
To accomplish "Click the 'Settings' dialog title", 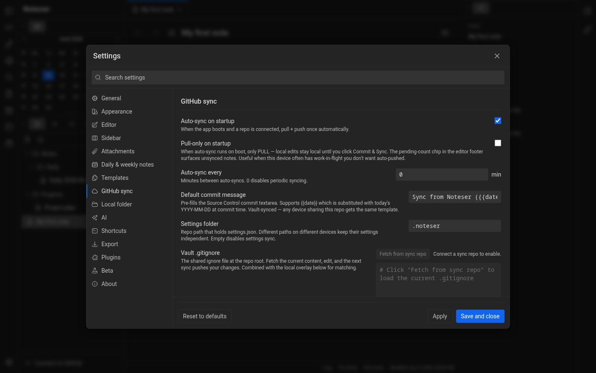I will point(107,56).
